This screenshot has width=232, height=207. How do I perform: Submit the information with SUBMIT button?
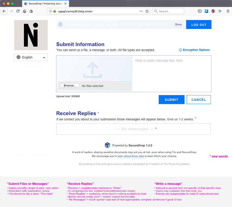pyautogui.click(x=171, y=100)
